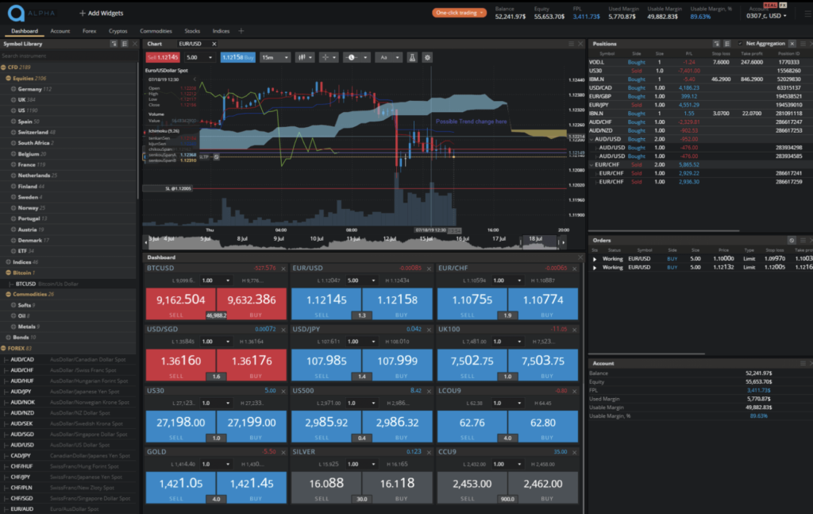The image size is (813, 514).
Task: Click the Positions panel list layout icon
Action: (x=727, y=44)
